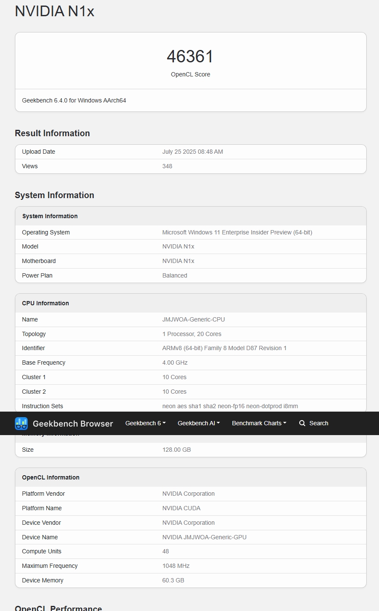Click the Base Frequency value 4.00 GHz
The height and width of the screenshot is (611, 379).
pos(175,363)
